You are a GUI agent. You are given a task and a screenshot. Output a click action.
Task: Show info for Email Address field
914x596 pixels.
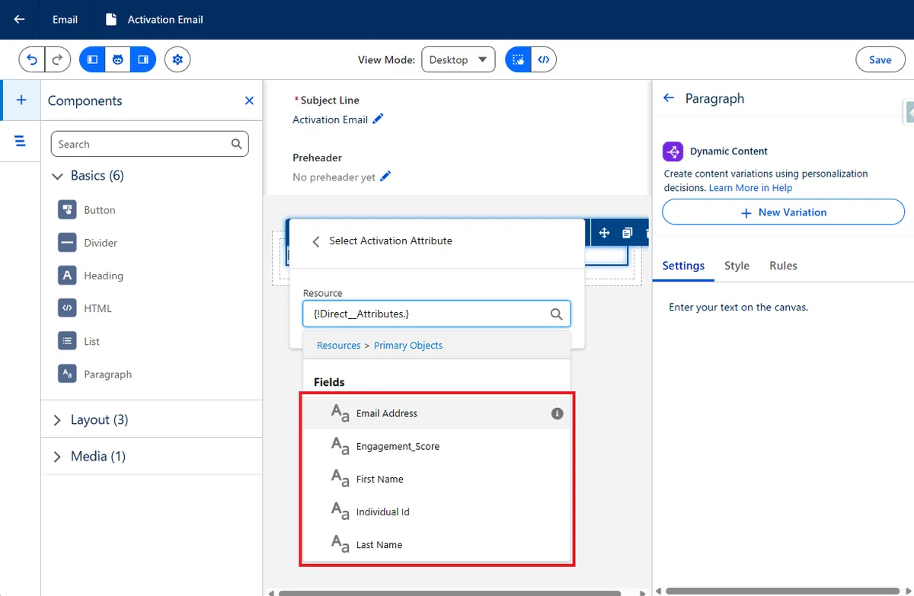[557, 413]
